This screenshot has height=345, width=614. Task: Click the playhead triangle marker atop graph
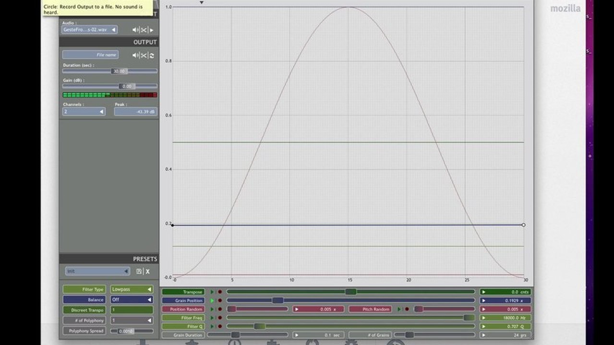(202, 2)
